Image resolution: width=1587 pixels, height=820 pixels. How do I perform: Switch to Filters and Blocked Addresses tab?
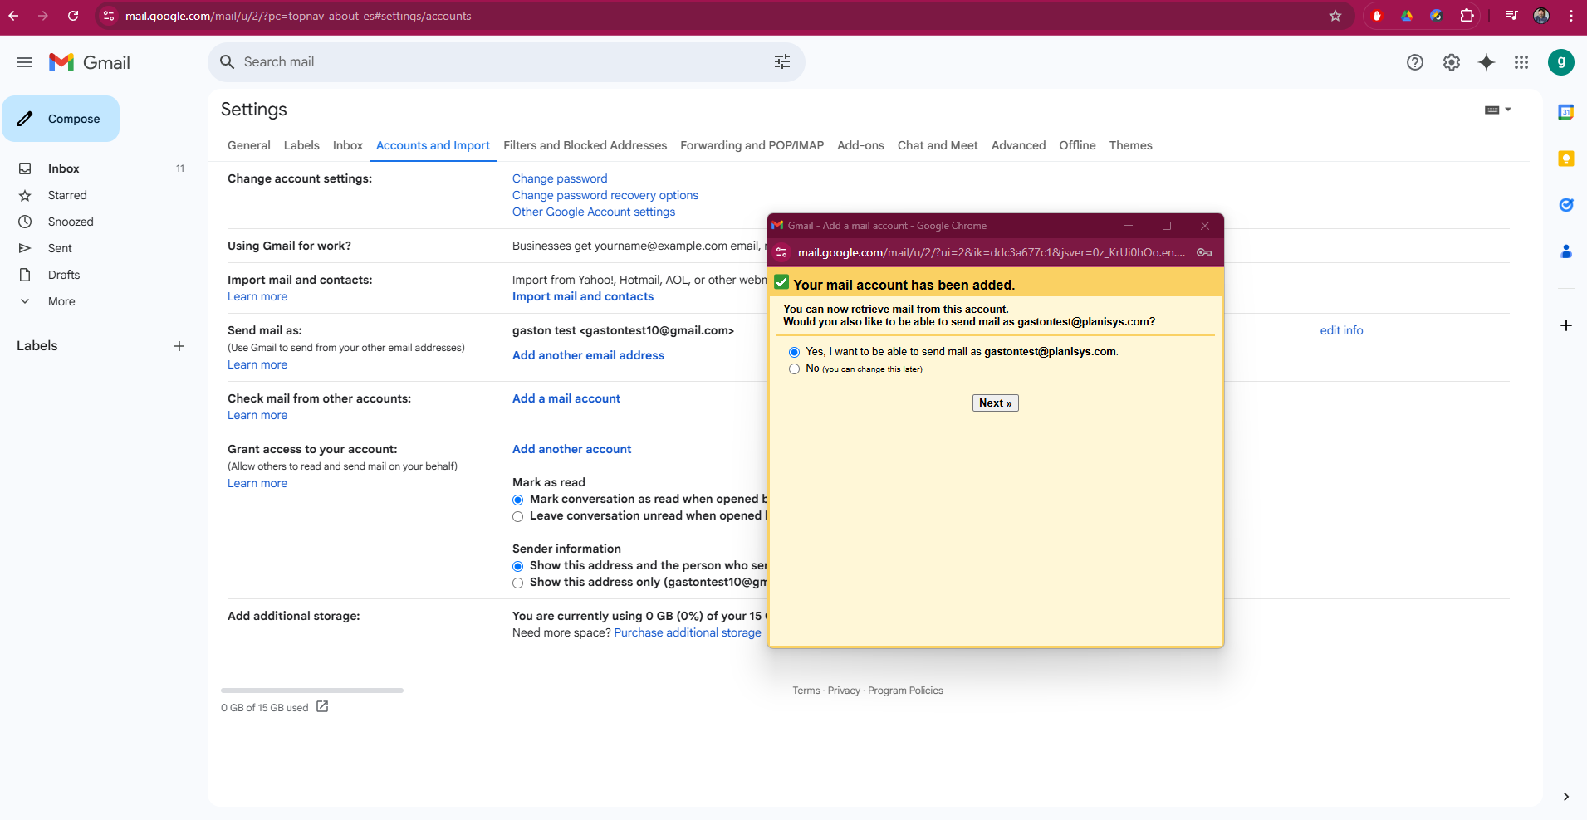click(585, 145)
